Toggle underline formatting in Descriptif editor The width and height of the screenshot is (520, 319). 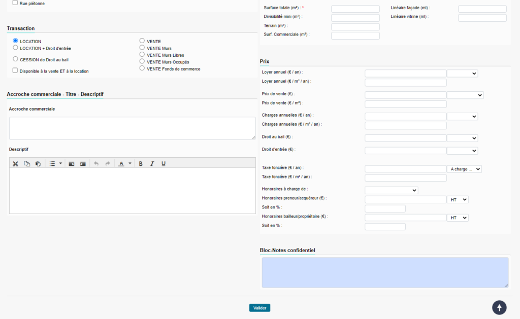[x=163, y=164]
